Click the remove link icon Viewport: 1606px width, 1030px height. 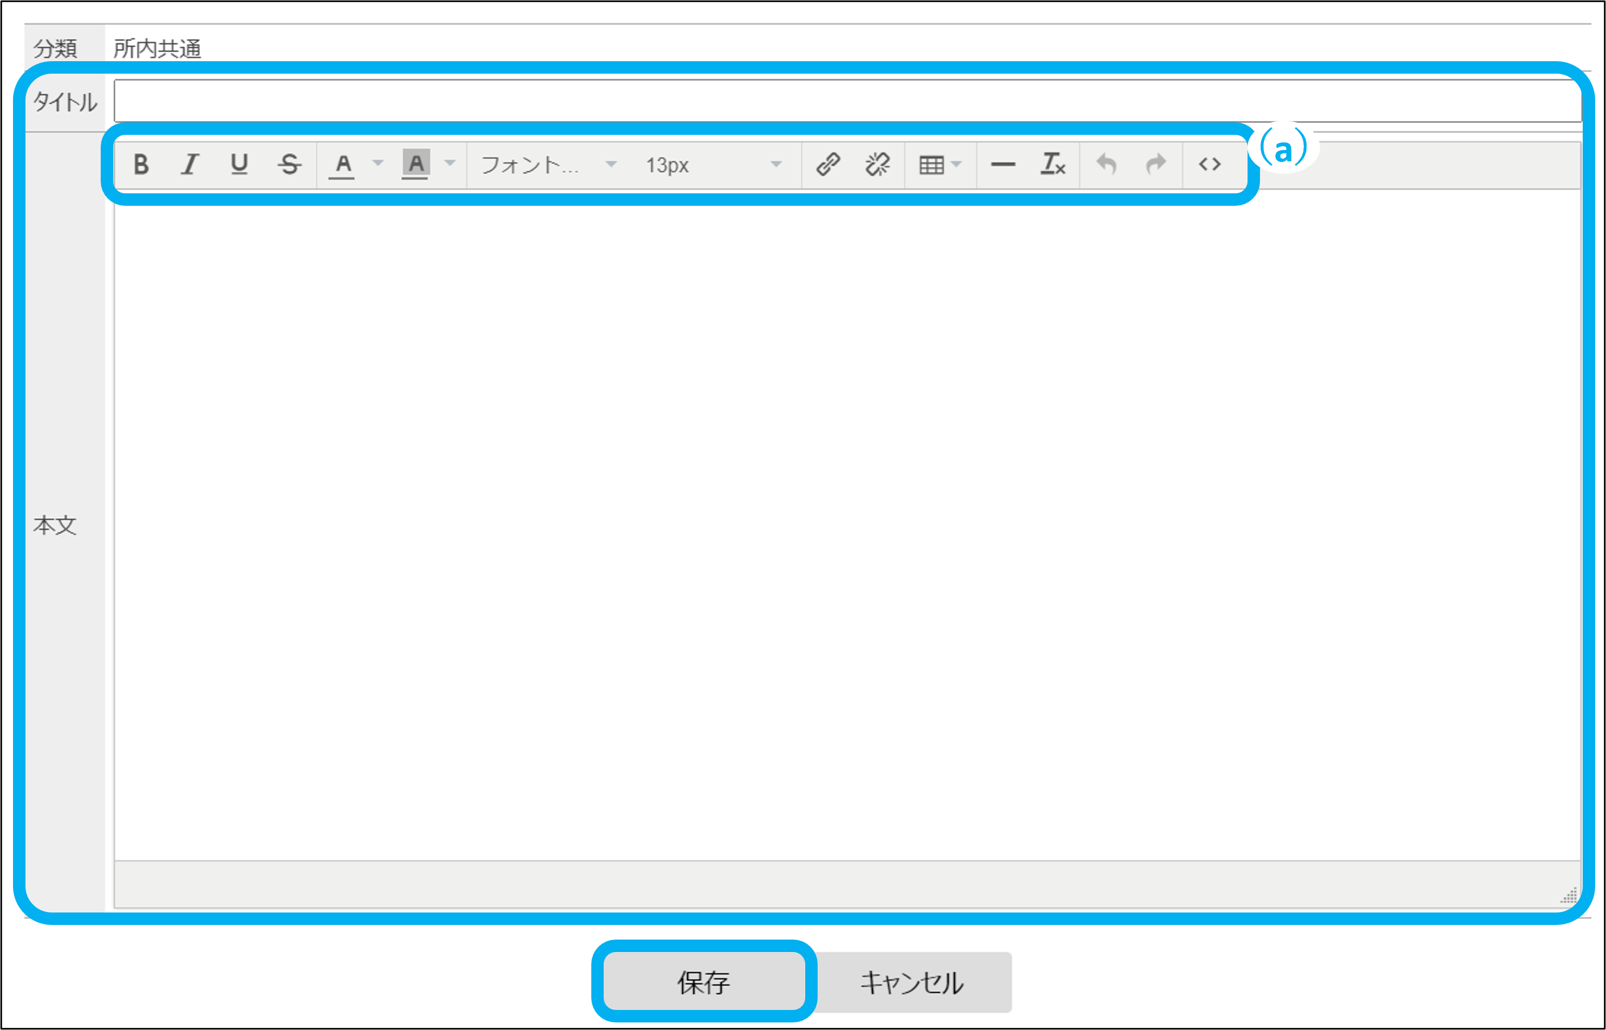coord(877,164)
